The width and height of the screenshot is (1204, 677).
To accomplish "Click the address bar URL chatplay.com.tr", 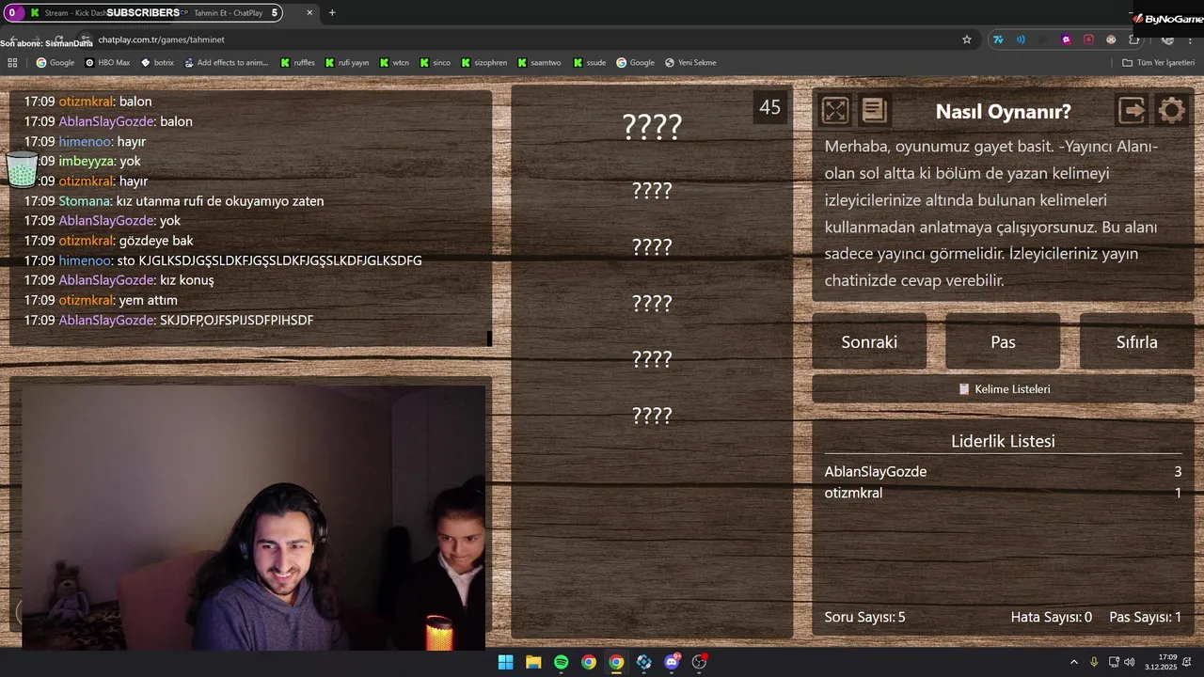I will tap(161, 39).
